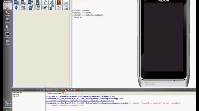Click the Nokia phone's home button
Viewport: 199px width, 111px height.
pos(149,83)
